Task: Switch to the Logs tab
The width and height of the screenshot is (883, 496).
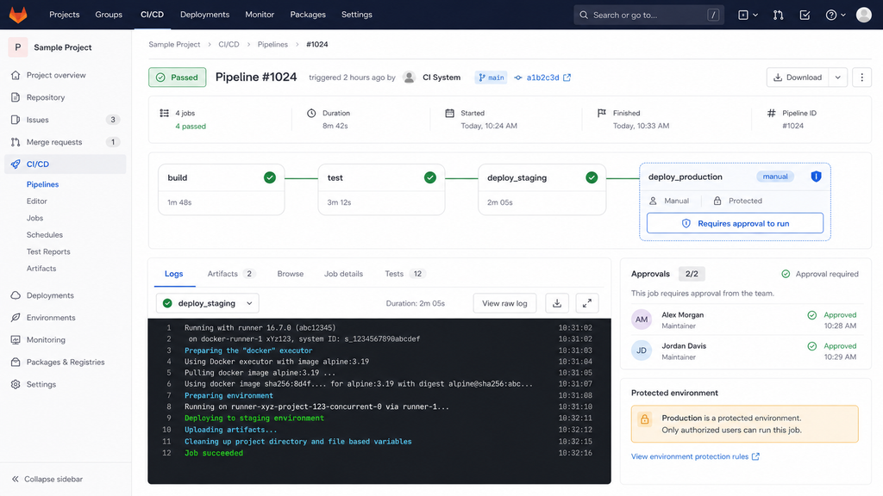Action: (174, 274)
